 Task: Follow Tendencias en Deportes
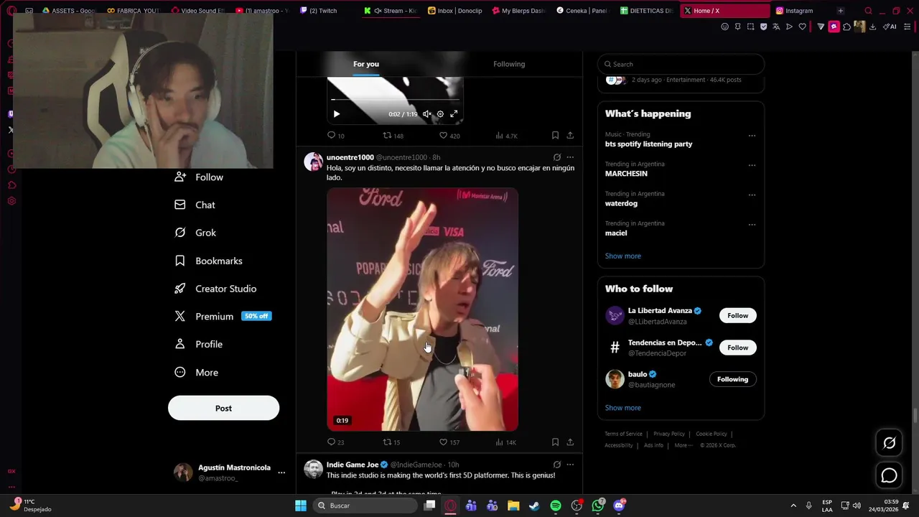pyautogui.click(x=737, y=348)
